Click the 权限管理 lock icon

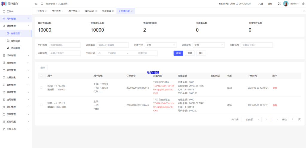pos(4,114)
